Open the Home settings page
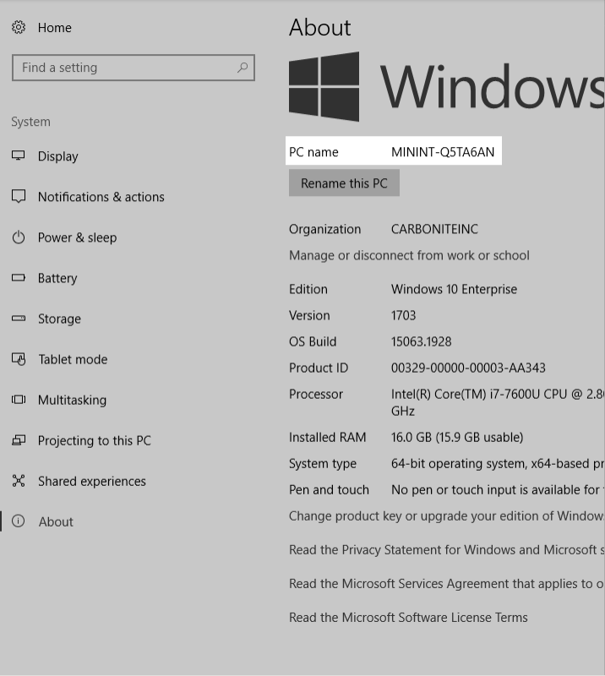This screenshot has width=605, height=676. point(55,28)
